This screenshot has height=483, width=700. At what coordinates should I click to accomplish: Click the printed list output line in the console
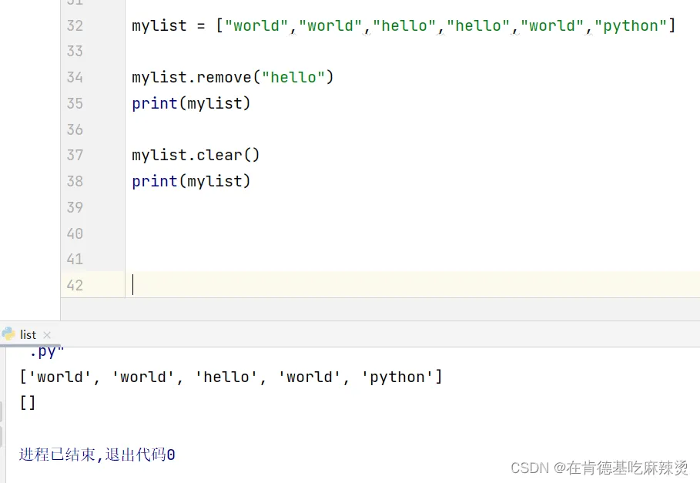[231, 377]
